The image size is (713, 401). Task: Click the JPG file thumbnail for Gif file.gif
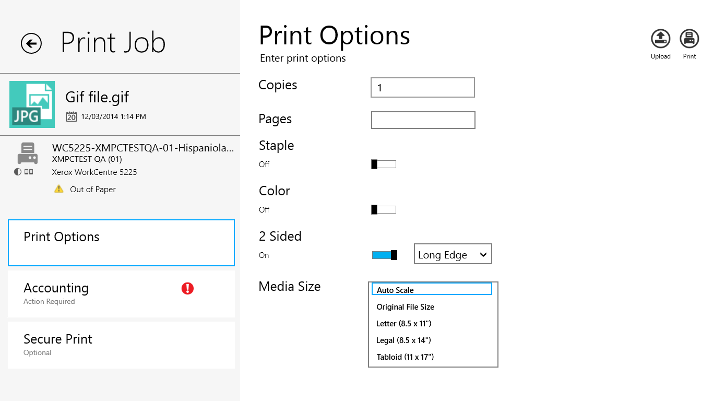coord(32,104)
